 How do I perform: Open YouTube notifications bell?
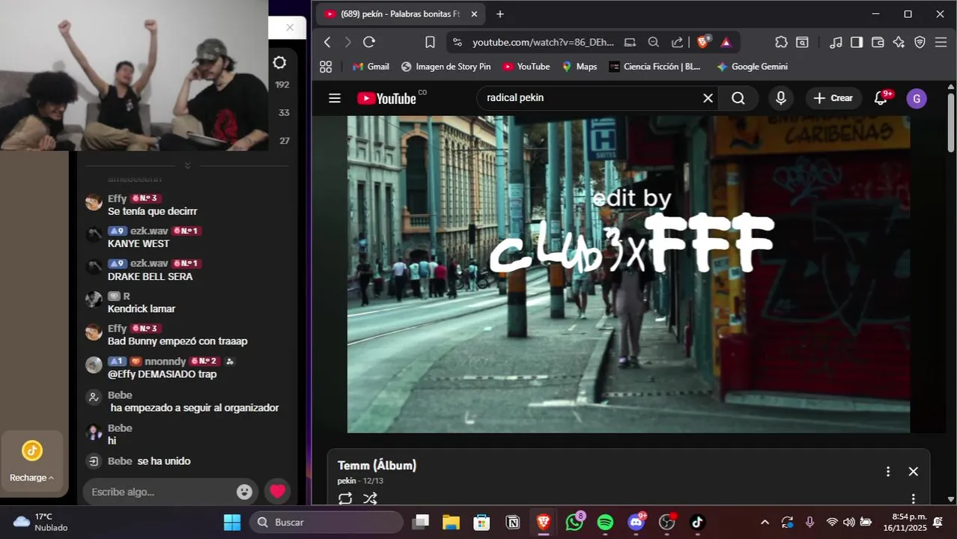[x=881, y=98]
